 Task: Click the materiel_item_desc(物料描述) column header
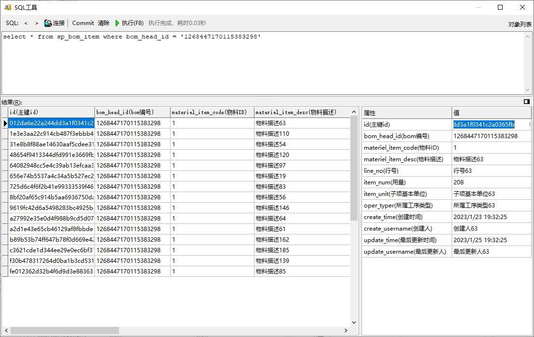click(x=302, y=112)
